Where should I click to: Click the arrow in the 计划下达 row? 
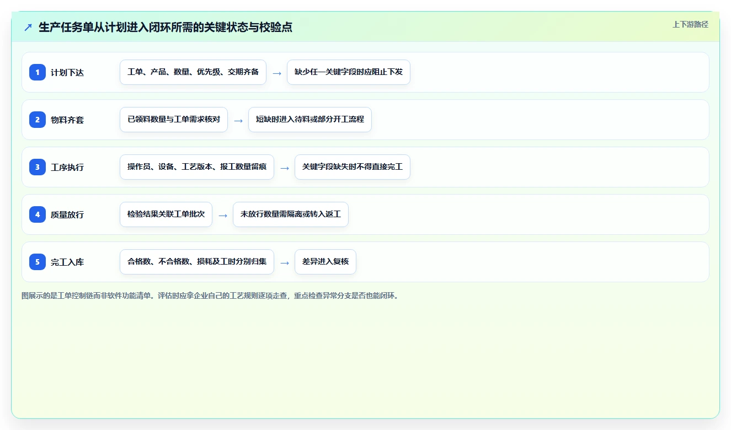pyautogui.click(x=277, y=73)
